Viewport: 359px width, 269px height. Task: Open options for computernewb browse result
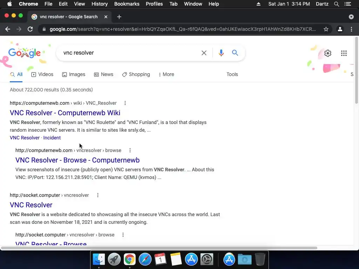click(x=130, y=150)
